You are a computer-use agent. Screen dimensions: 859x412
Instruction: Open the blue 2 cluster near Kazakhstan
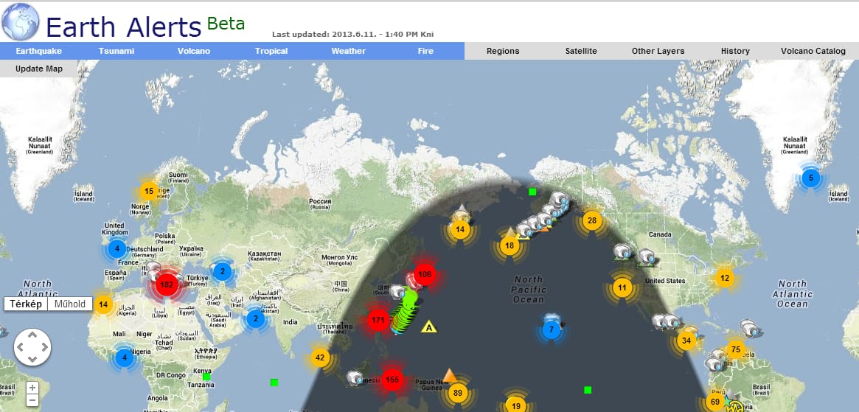223,271
